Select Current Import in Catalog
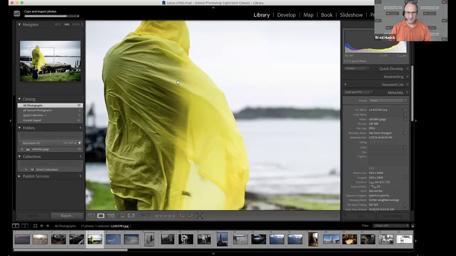 50,121
